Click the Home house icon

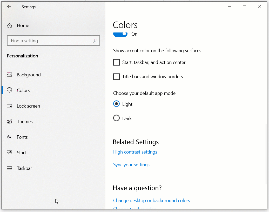pyautogui.click(x=10, y=25)
